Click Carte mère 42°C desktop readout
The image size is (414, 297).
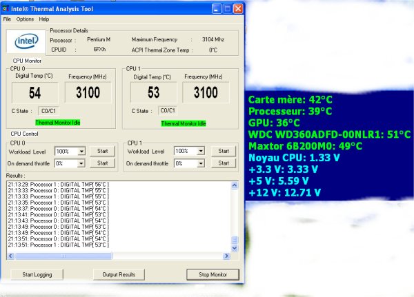pos(290,100)
